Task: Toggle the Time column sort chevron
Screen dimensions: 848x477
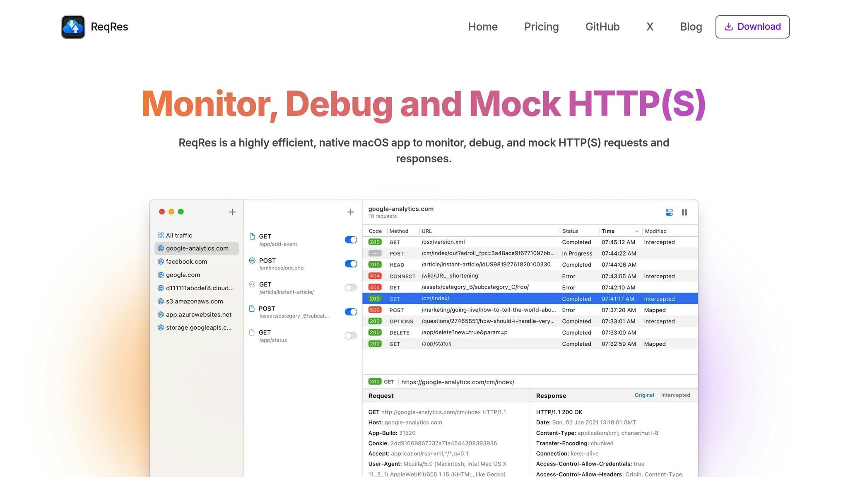Action: click(637, 231)
